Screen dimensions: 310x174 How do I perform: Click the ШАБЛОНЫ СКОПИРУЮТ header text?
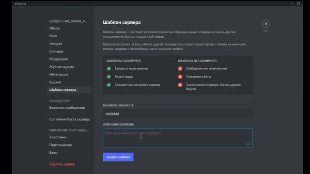point(124,61)
